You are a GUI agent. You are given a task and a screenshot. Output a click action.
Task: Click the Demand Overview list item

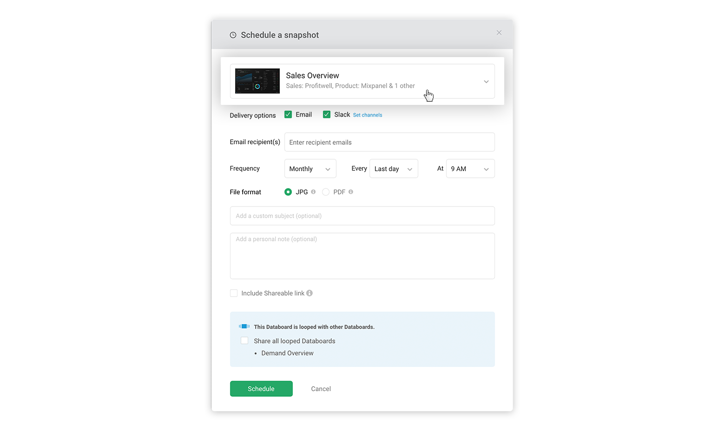(x=287, y=353)
